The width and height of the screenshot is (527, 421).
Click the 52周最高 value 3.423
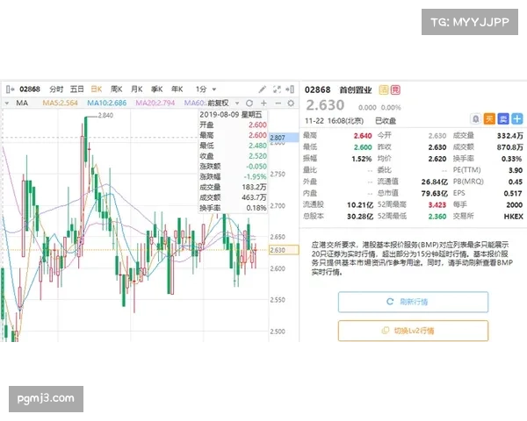point(437,204)
